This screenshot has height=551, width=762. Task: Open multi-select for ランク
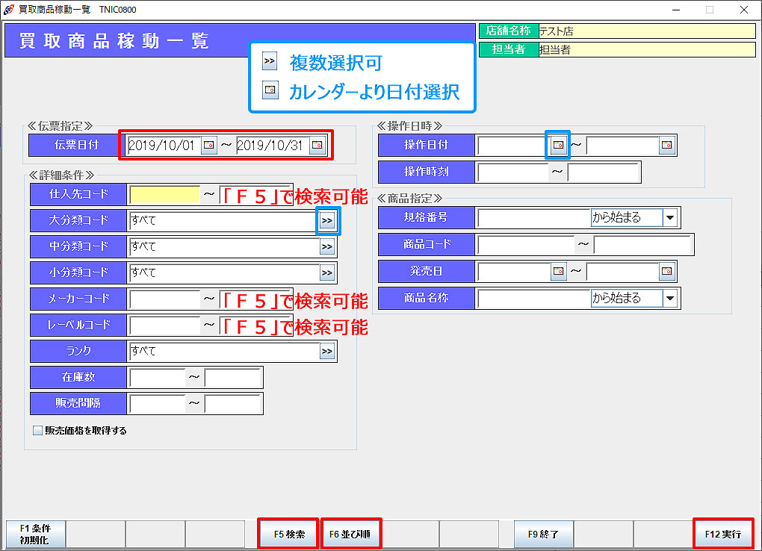click(327, 352)
